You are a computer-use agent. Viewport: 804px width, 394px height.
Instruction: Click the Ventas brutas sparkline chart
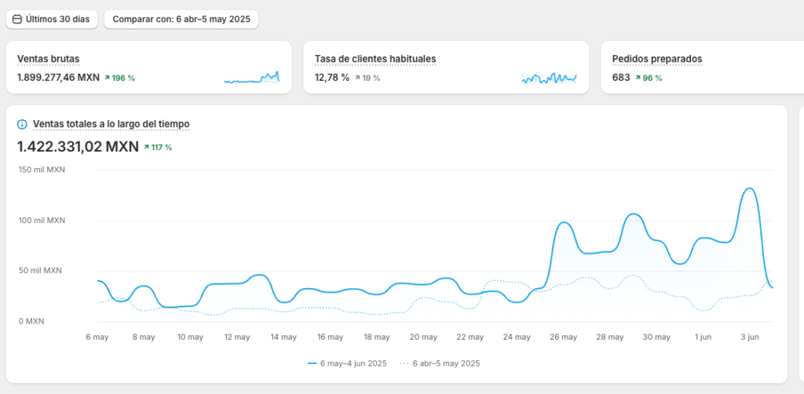tap(251, 78)
